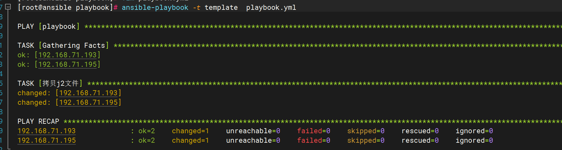This screenshot has width=562, height=150.
Task: Open changed IP 192.168.71.193 link
Action: tap(88, 93)
